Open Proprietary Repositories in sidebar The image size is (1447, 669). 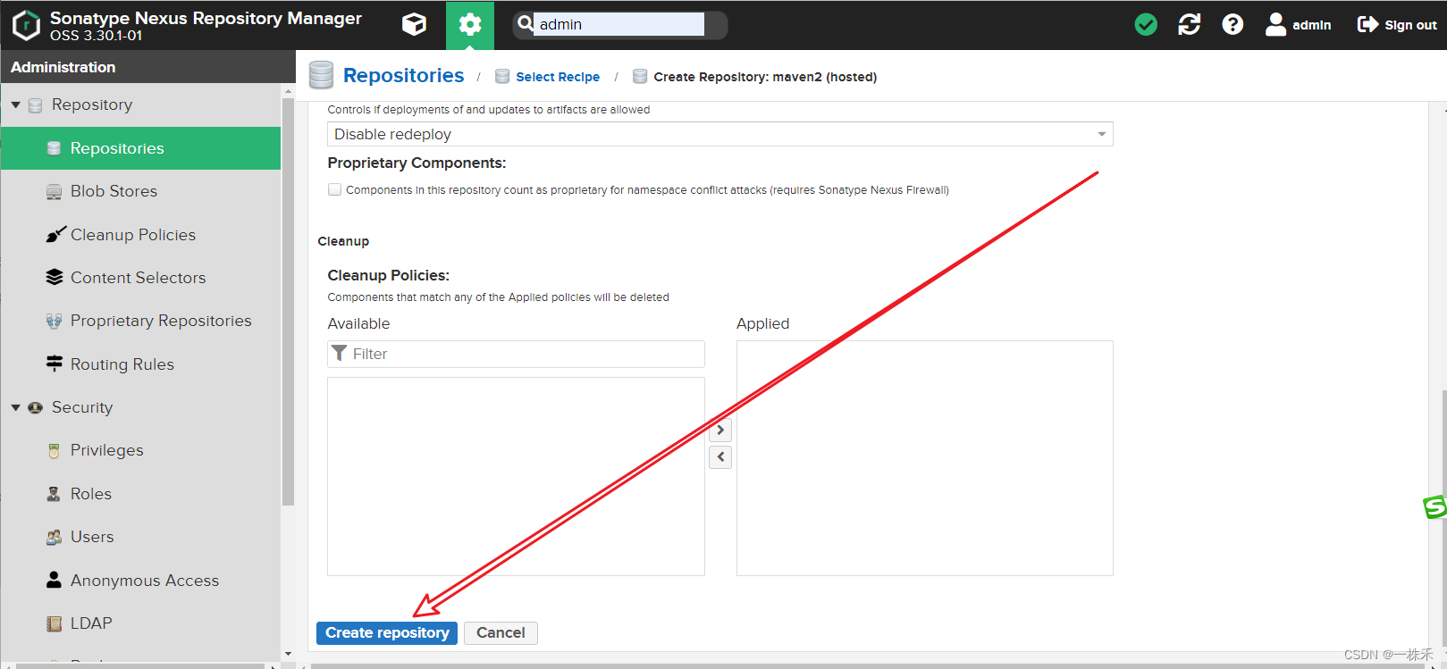pyautogui.click(x=141, y=321)
